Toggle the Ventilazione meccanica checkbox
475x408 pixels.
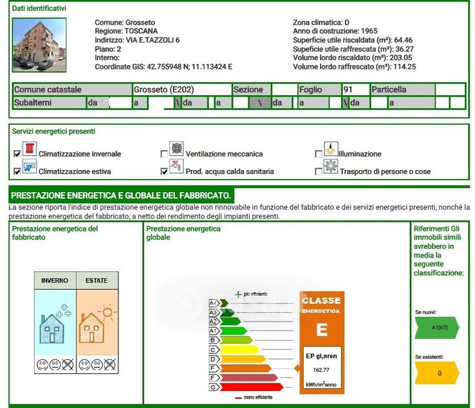click(164, 154)
